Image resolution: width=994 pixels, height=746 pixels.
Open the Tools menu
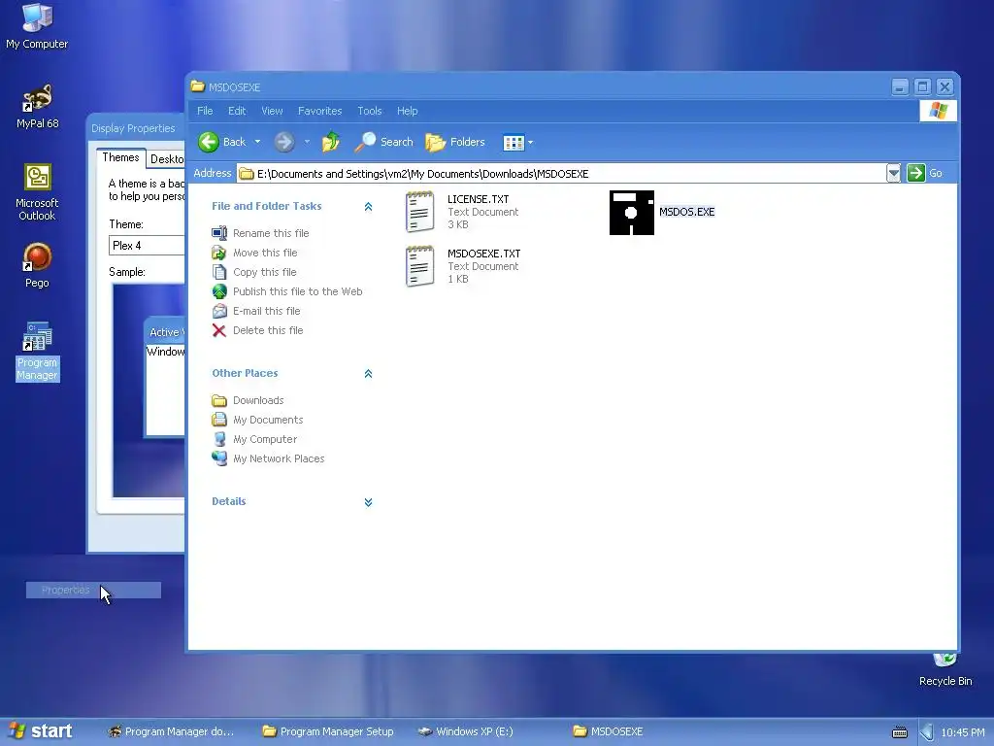click(x=370, y=111)
